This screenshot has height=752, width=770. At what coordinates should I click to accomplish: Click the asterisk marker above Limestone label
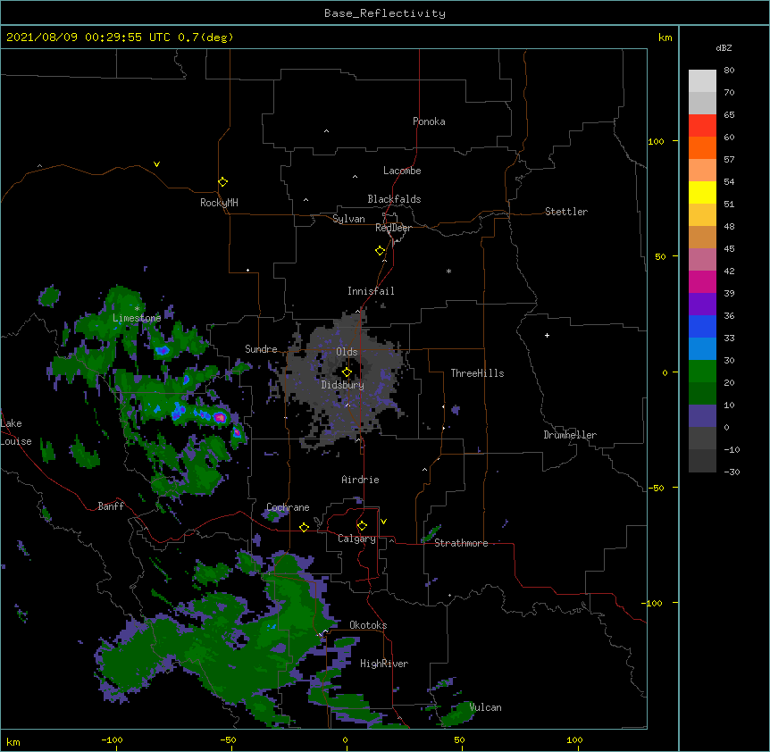coord(137,309)
